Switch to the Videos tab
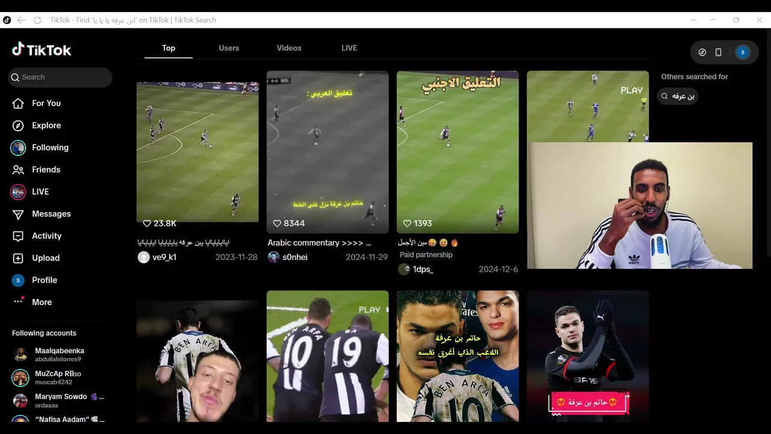The image size is (771, 434). 289,48
